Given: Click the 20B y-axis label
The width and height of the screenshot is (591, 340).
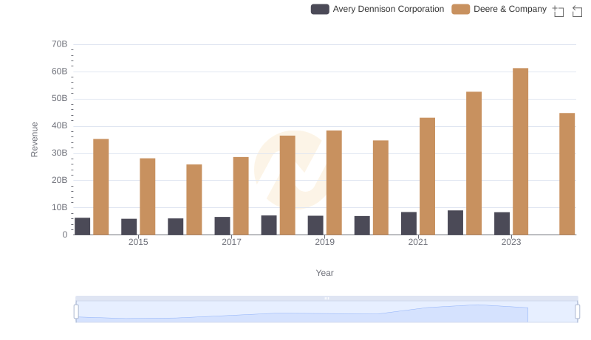Looking at the screenshot, I should click(60, 180).
